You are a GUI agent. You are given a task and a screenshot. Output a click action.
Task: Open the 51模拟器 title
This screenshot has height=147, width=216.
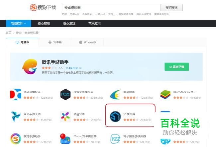pos(129,114)
